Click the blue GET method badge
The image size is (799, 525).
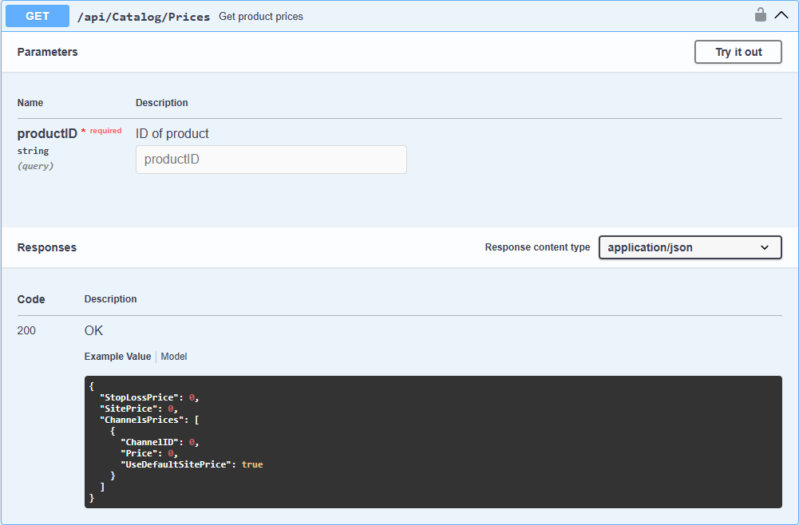[x=38, y=16]
